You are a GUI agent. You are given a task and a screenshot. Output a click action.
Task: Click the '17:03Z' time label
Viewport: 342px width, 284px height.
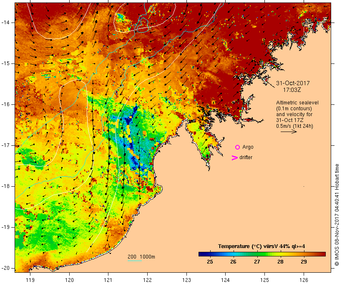click(x=292, y=90)
